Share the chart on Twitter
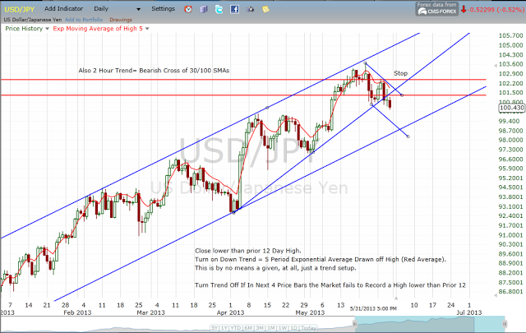The width and height of the screenshot is (526, 333). [219, 9]
